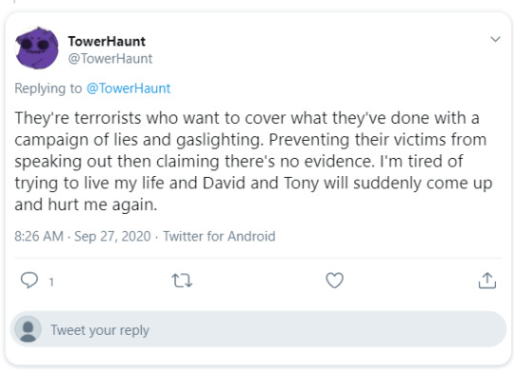Expand the tweet options chevron menu
This screenshot has width=514, height=370.
(x=495, y=39)
